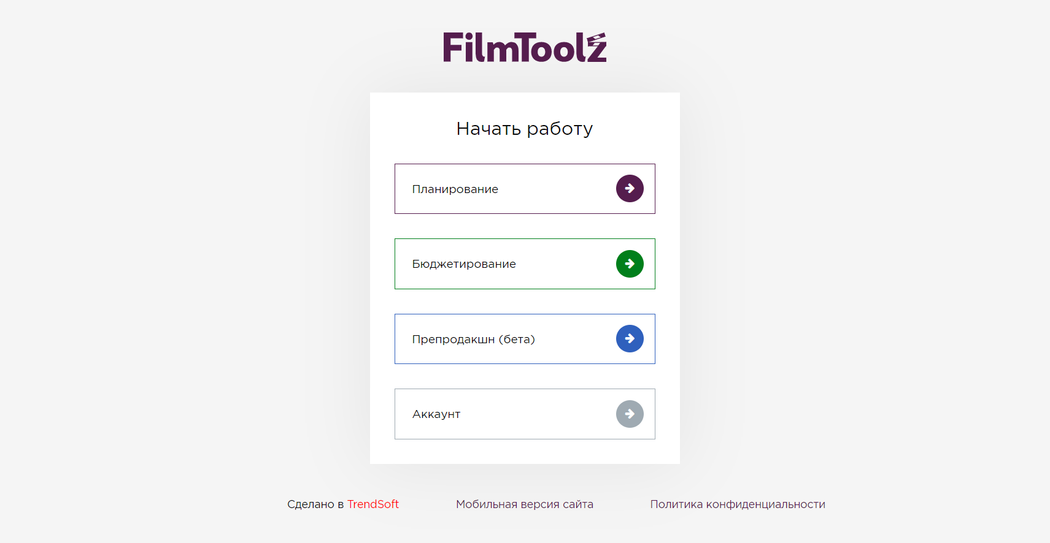The width and height of the screenshot is (1050, 543).
Task: Click the Сделано в footer text
Action: pos(315,504)
